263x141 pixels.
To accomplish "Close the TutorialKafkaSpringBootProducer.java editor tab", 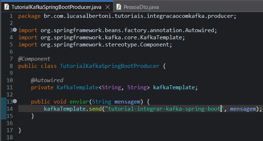I will (x=107, y=7).
